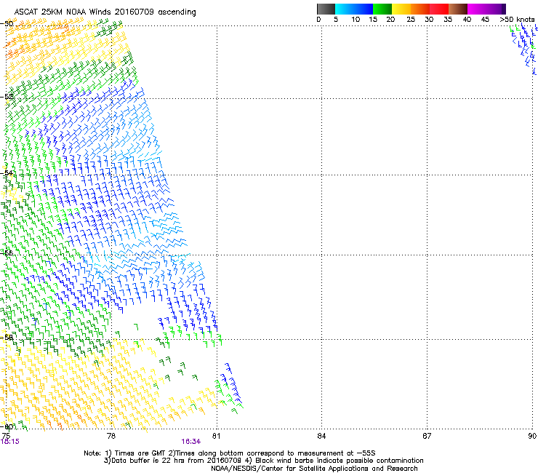The height and width of the screenshot is (473, 538).
Task: Click the latitude label '-60'
Action: click(7, 426)
